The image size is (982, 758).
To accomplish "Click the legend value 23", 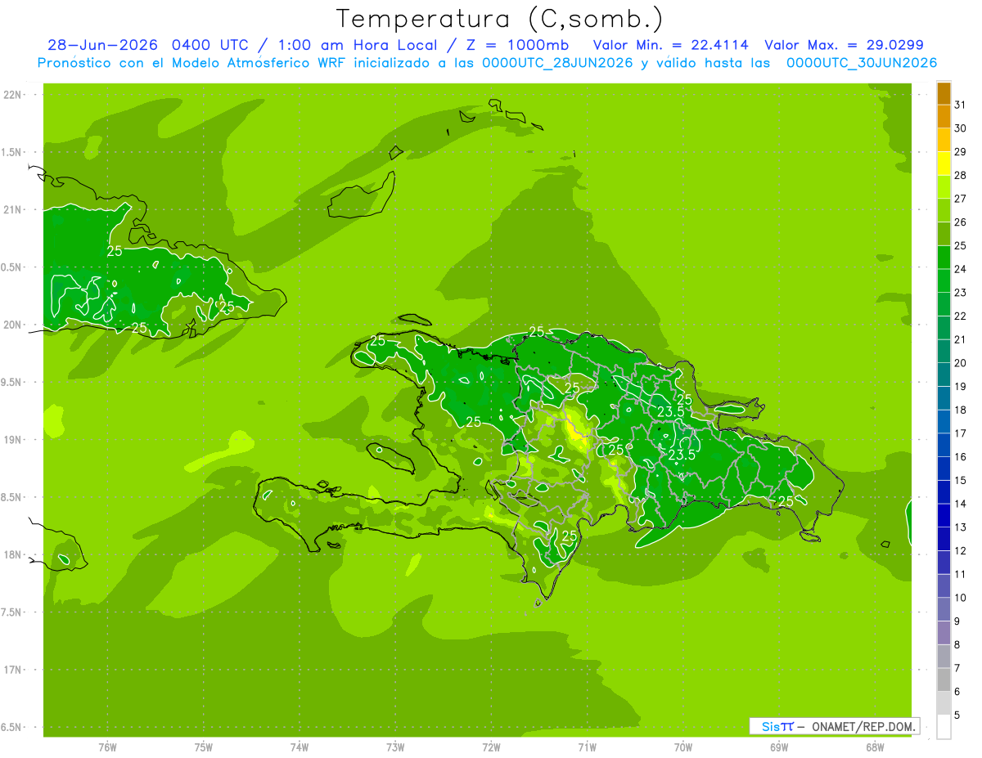I will point(961,292).
